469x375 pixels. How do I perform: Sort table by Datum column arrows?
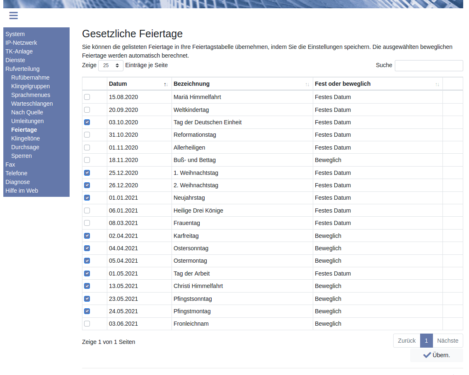[166, 84]
